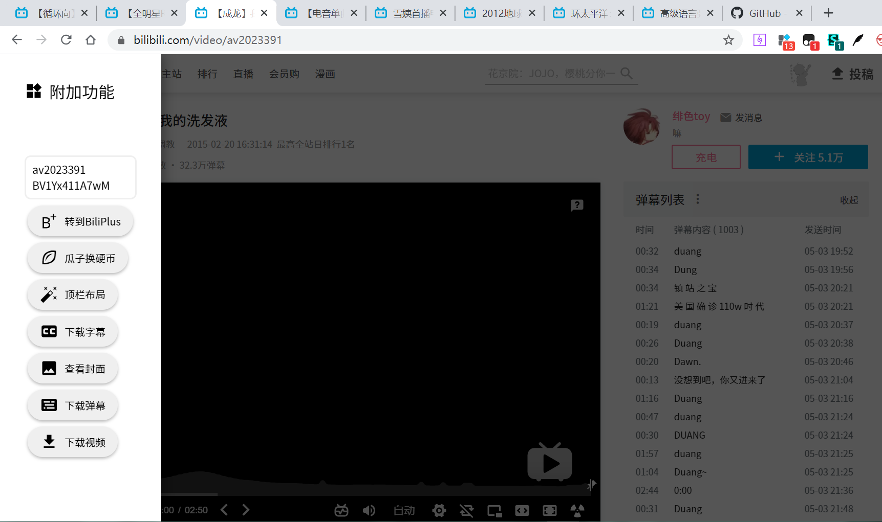Click the 关注 5.1万 follow button
882x522 pixels.
click(x=808, y=157)
